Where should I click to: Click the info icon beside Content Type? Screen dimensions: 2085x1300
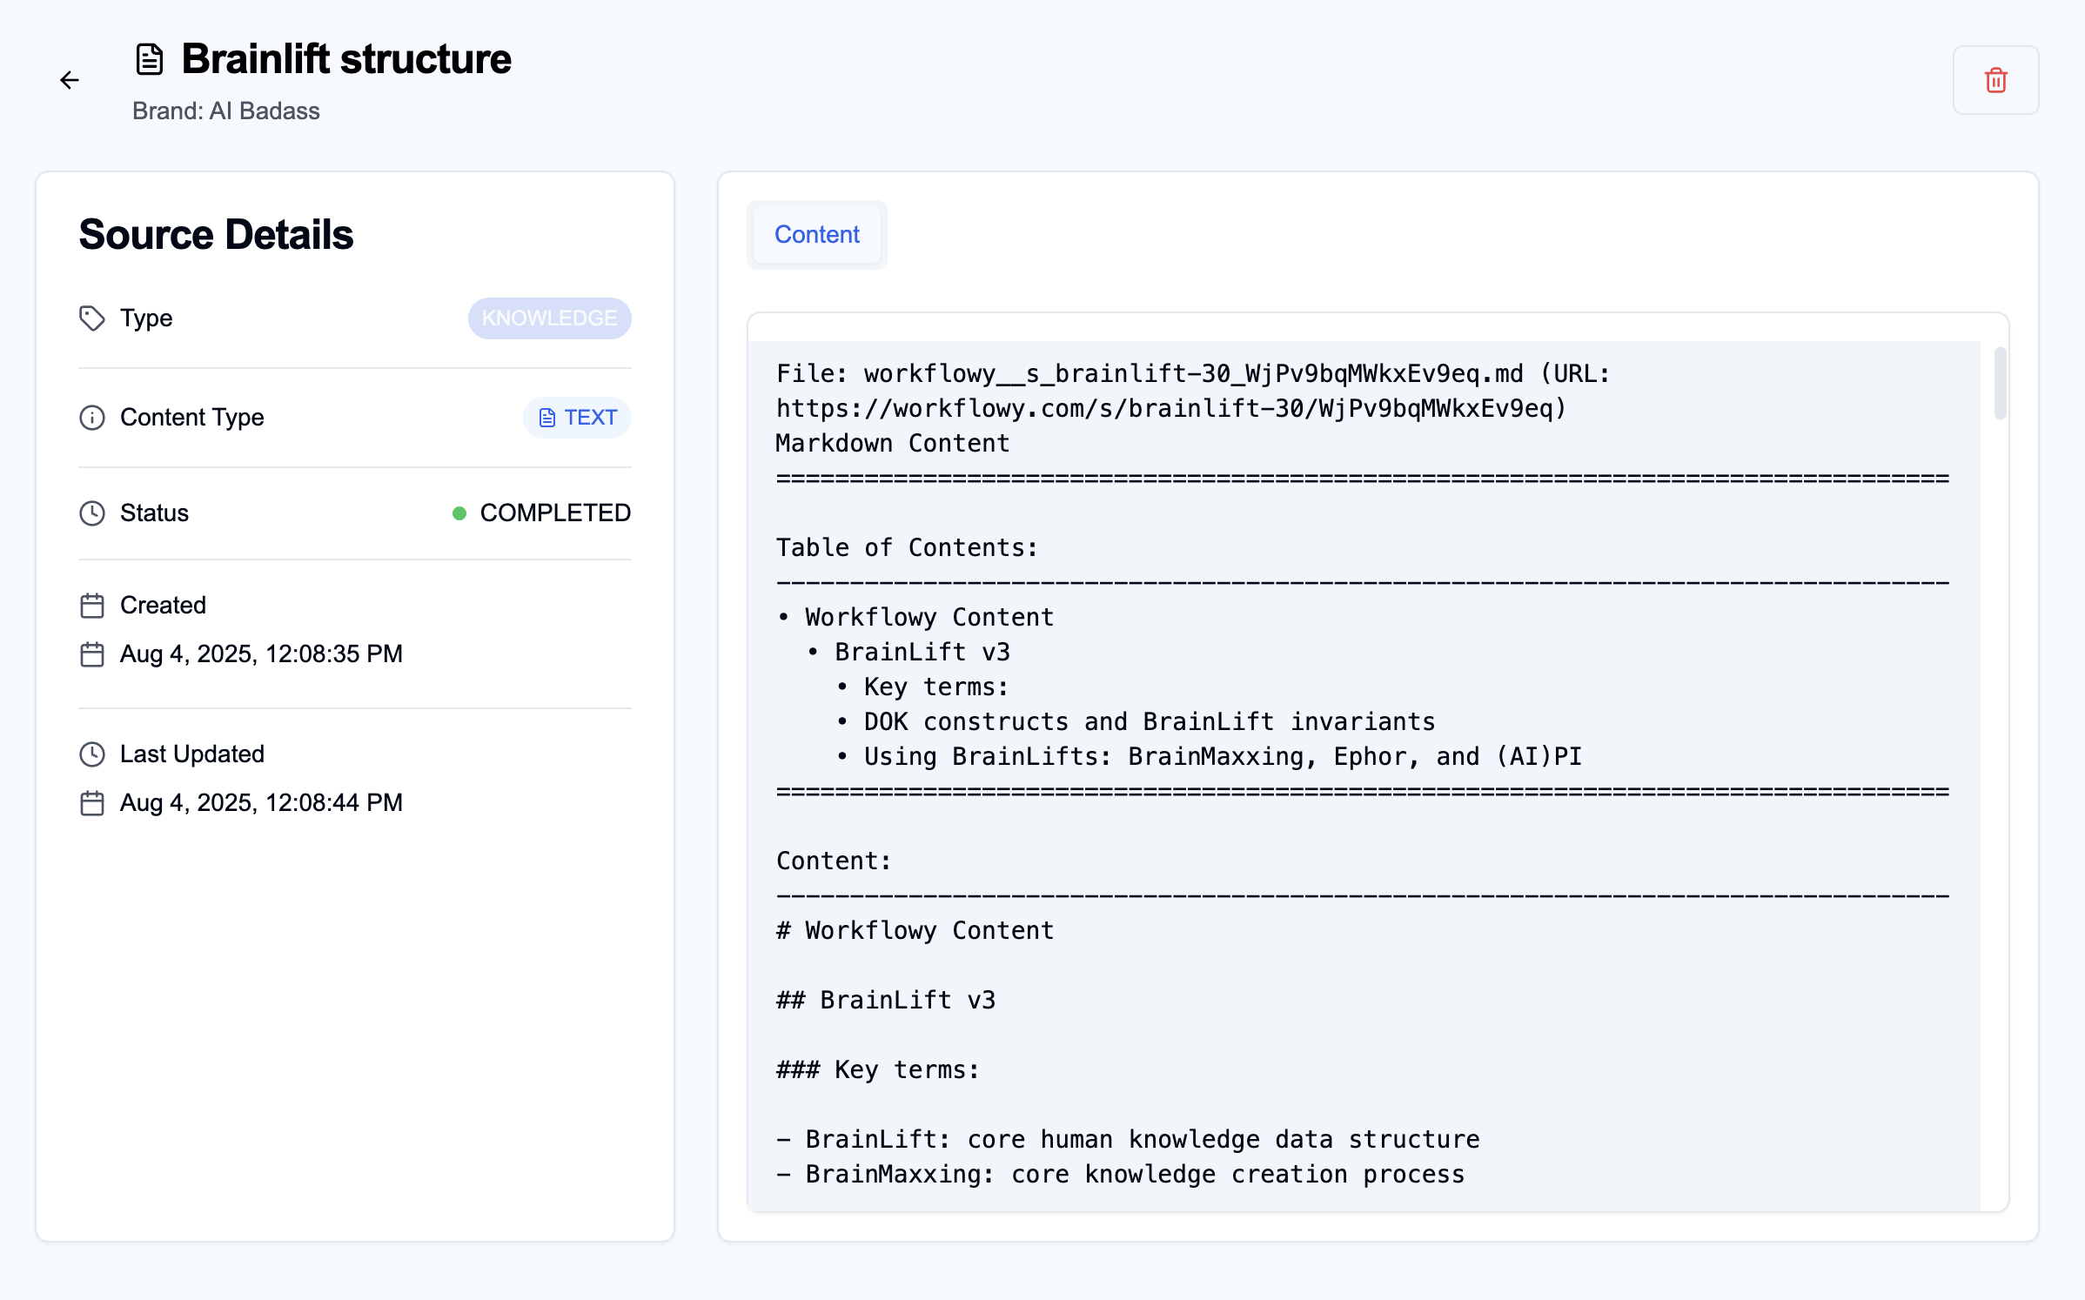pos(92,418)
